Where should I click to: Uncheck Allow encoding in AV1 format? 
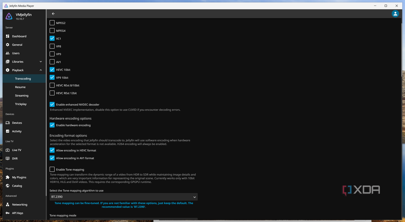[x=52, y=158]
